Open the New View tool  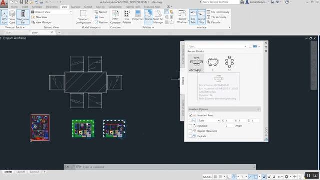39,17
